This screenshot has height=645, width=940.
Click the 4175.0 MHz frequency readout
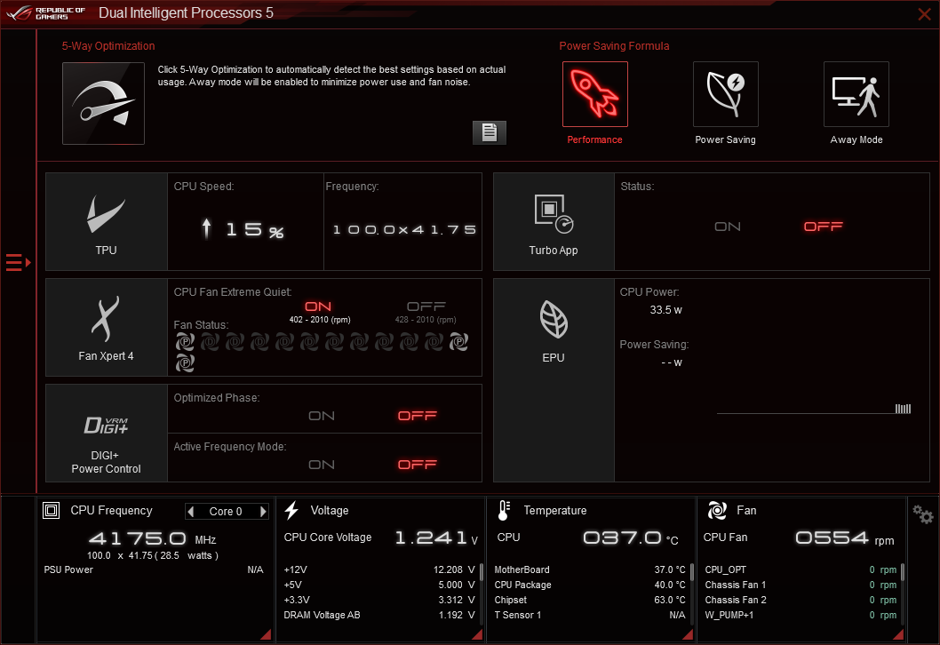coord(152,538)
